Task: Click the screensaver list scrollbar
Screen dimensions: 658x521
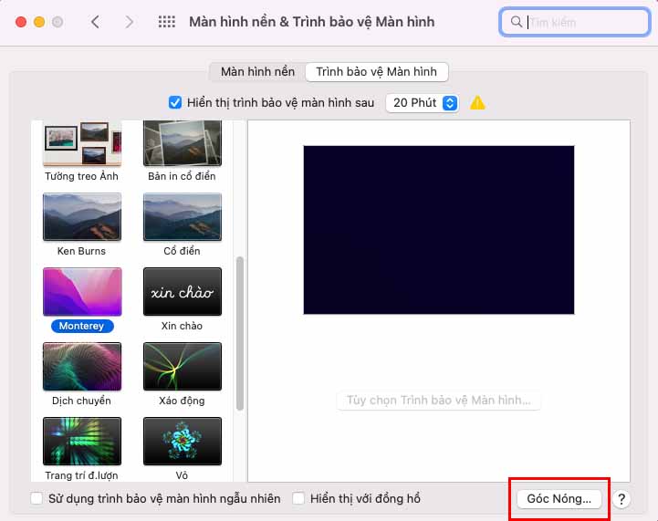Action: pyautogui.click(x=240, y=333)
